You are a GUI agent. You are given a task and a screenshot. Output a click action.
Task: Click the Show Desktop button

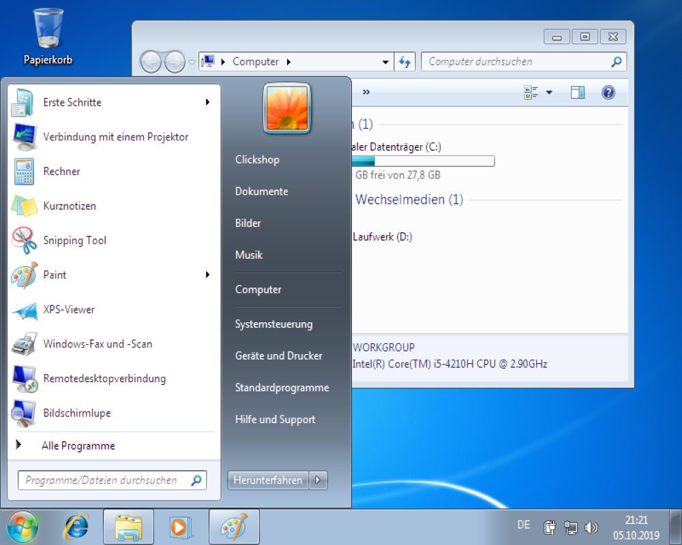click(x=675, y=527)
